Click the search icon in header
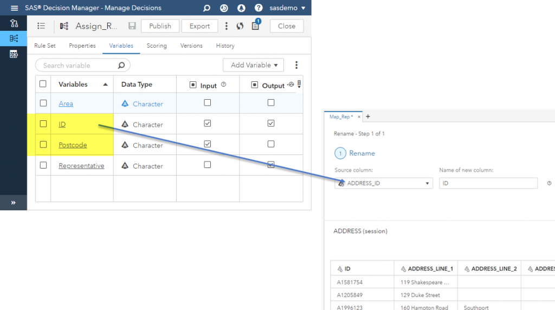The height and width of the screenshot is (310, 555). pyautogui.click(x=206, y=8)
